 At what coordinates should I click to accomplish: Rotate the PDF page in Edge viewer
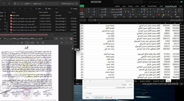38,43
